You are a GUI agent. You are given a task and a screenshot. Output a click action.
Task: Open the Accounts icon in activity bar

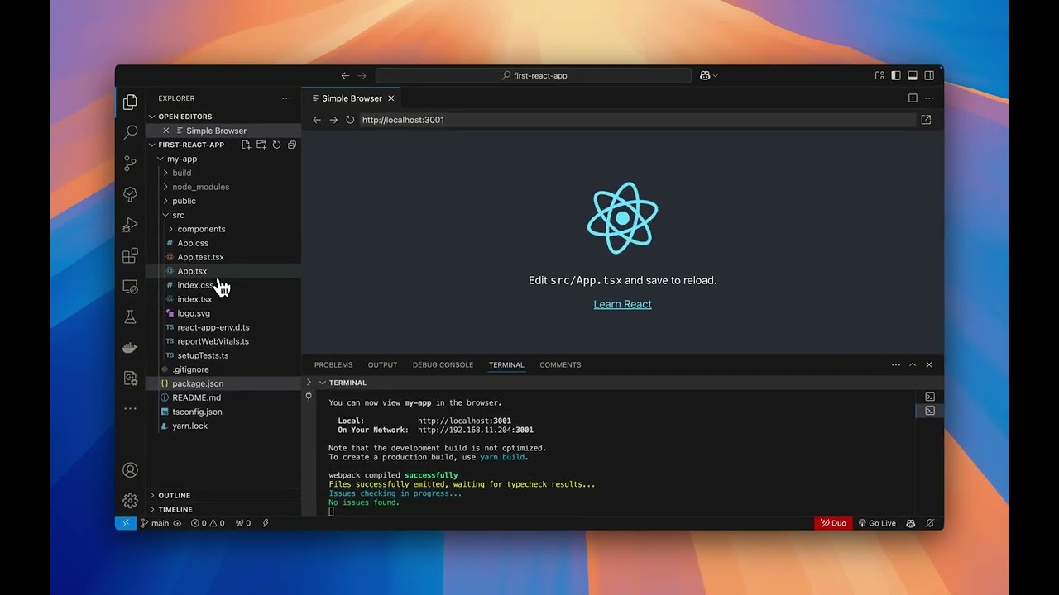coord(130,470)
